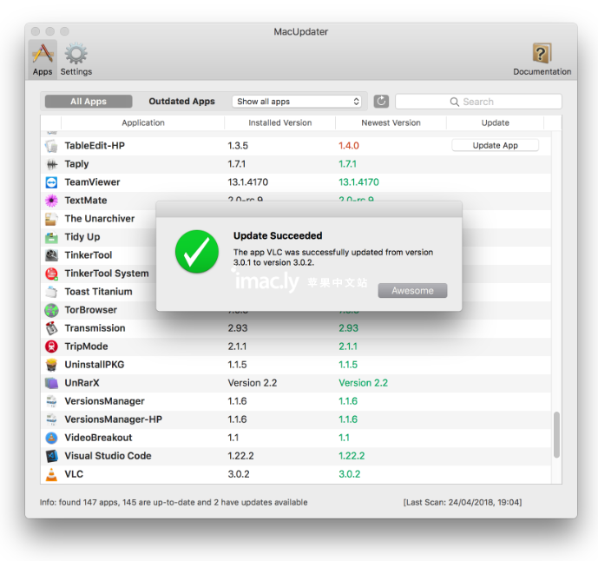The width and height of the screenshot is (598, 561).
Task: Select the Visual Studio Code row name
Action: point(108,456)
